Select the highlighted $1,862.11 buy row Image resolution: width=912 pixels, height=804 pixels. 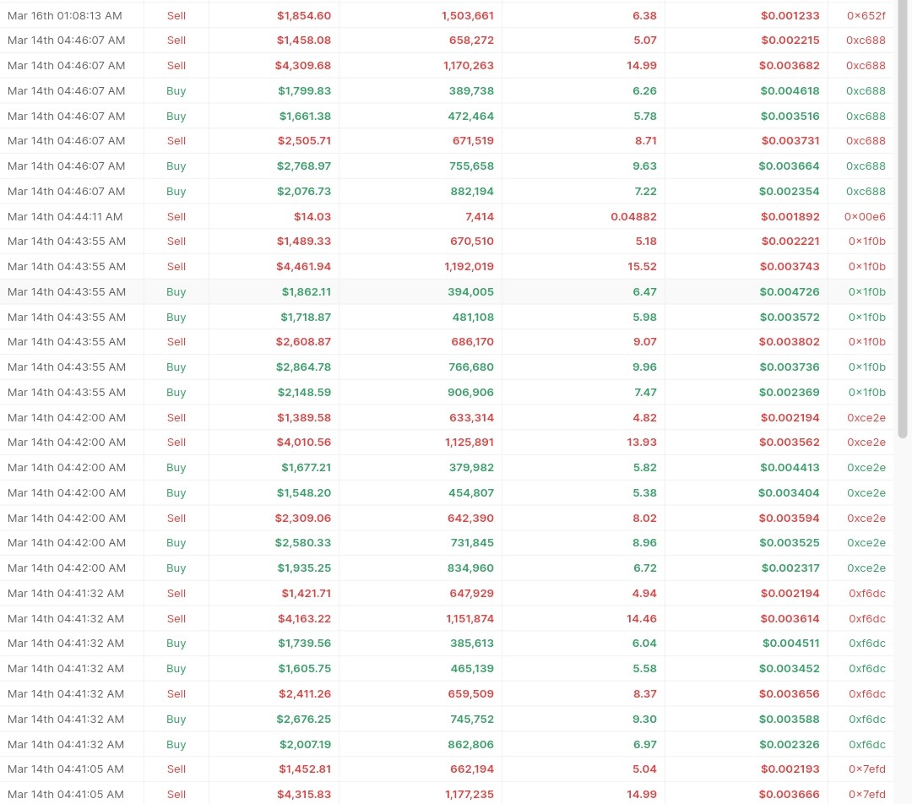point(447,291)
